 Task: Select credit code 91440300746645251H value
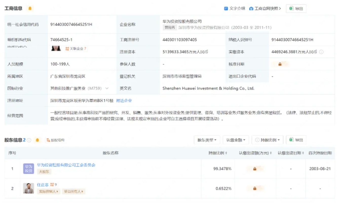click(x=71, y=25)
